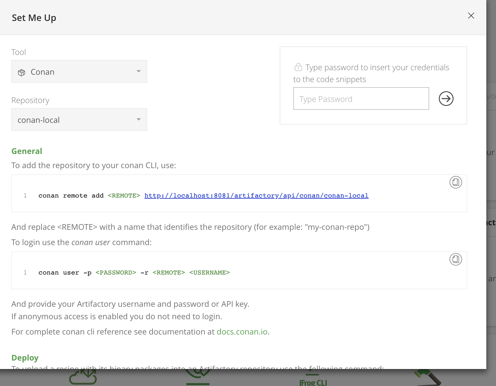Click the Deploy section heading
The image size is (496, 386).
pyautogui.click(x=25, y=358)
